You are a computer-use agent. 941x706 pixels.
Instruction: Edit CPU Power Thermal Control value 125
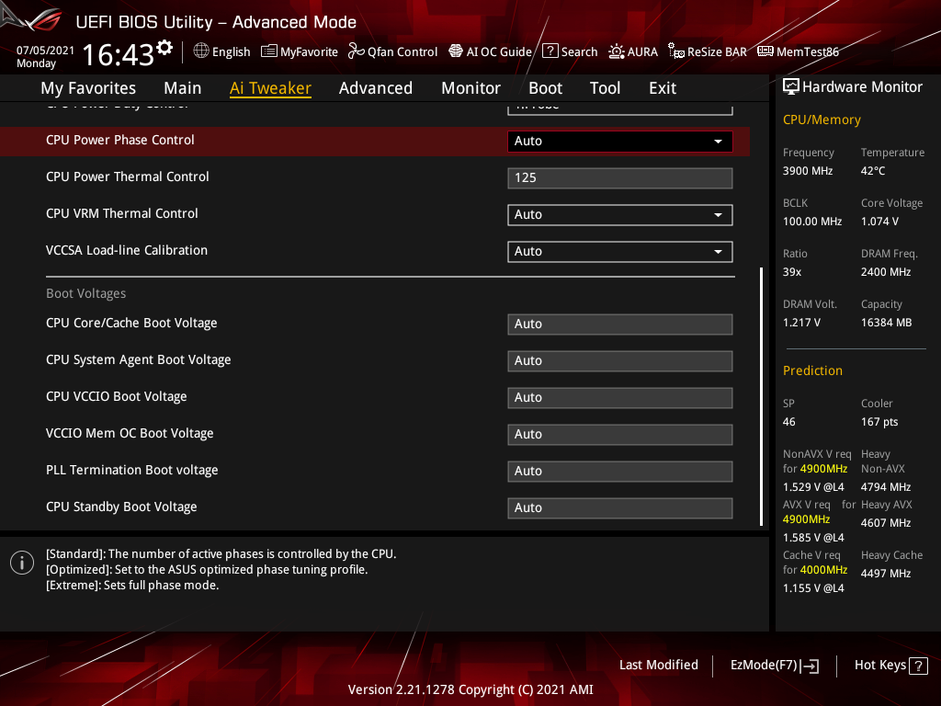[620, 178]
